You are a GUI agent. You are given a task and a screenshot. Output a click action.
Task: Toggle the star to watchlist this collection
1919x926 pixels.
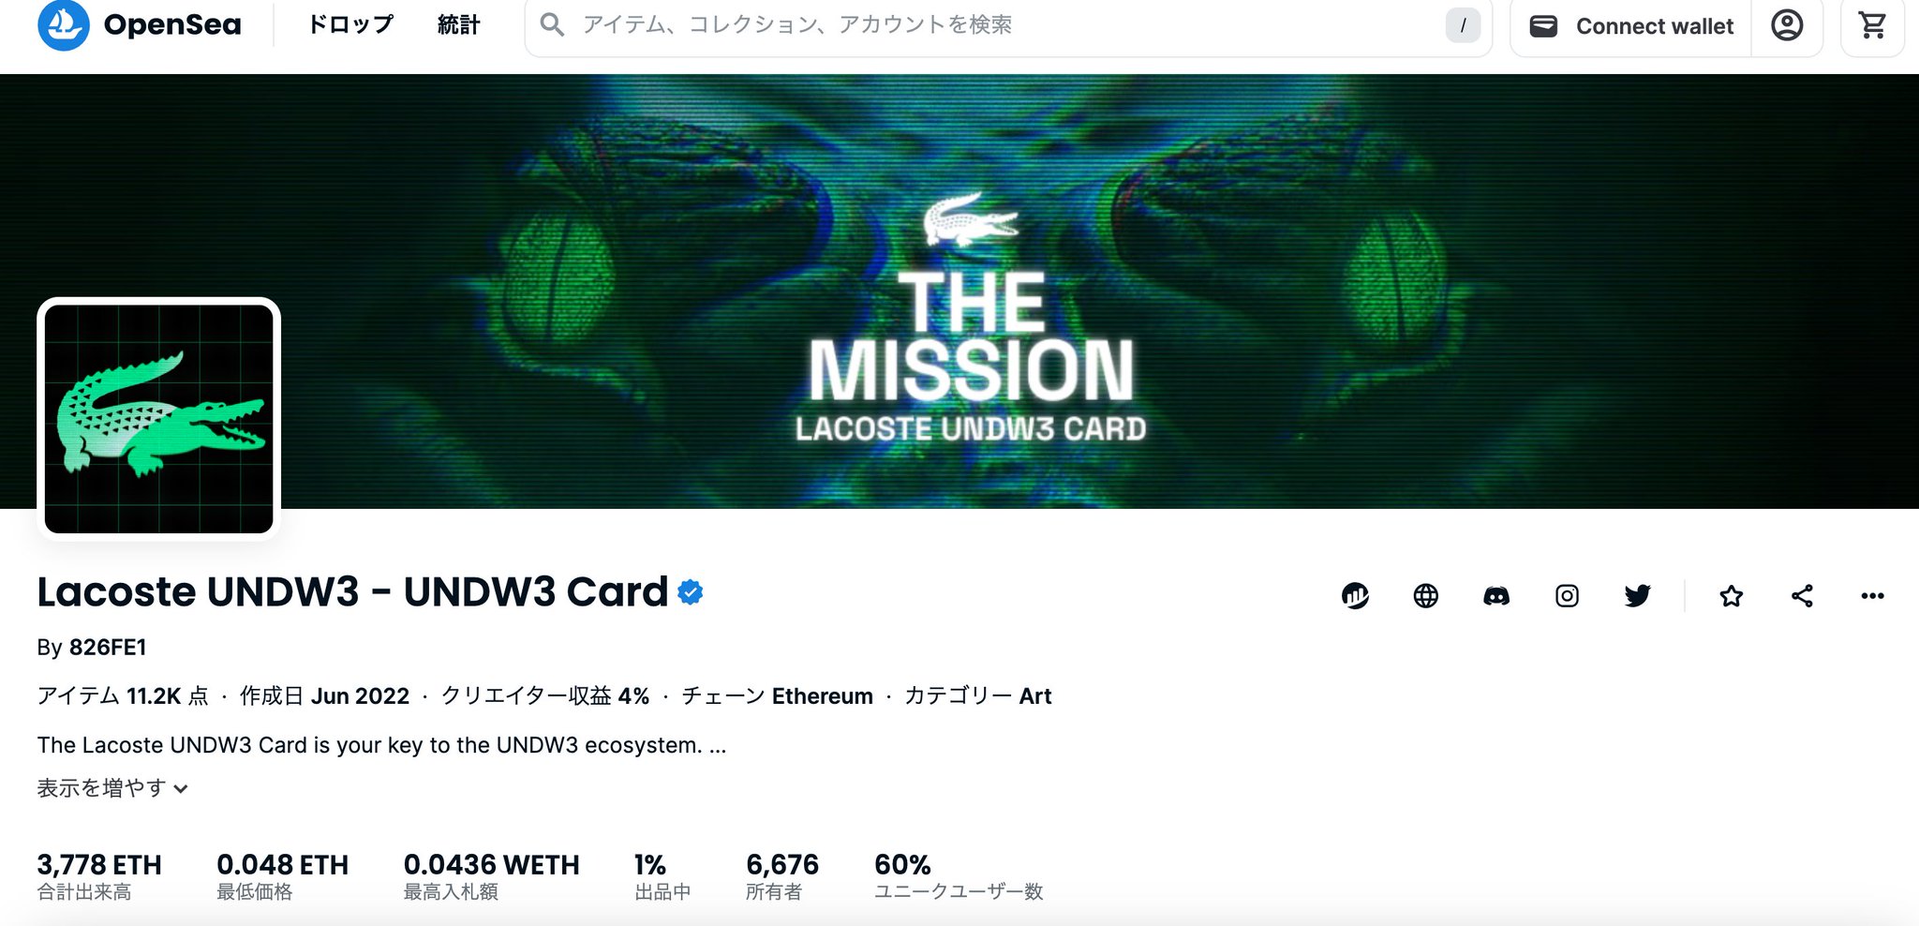[x=1732, y=595]
